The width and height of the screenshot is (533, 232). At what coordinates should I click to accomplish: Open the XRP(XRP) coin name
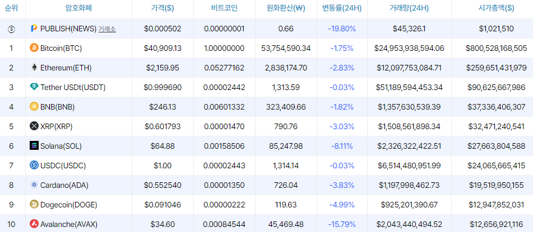click(57, 126)
